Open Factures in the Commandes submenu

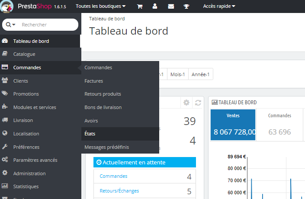(x=120, y=81)
